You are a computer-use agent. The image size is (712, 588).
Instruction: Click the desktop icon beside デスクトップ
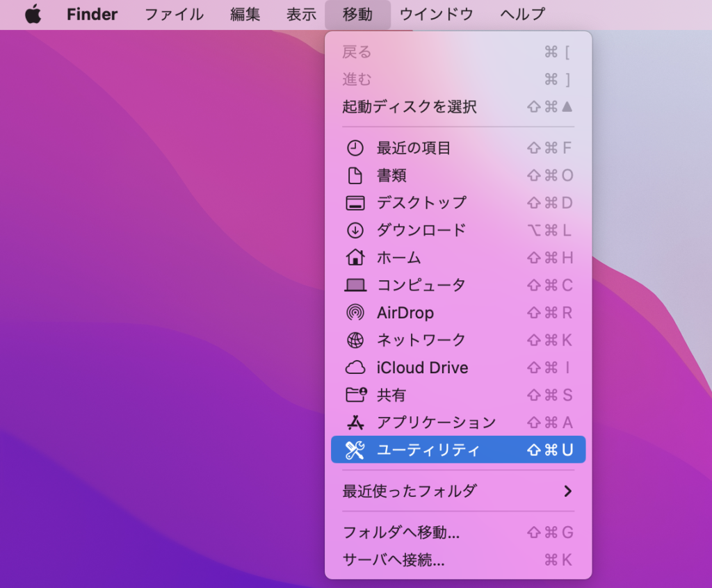pyautogui.click(x=355, y=203)
